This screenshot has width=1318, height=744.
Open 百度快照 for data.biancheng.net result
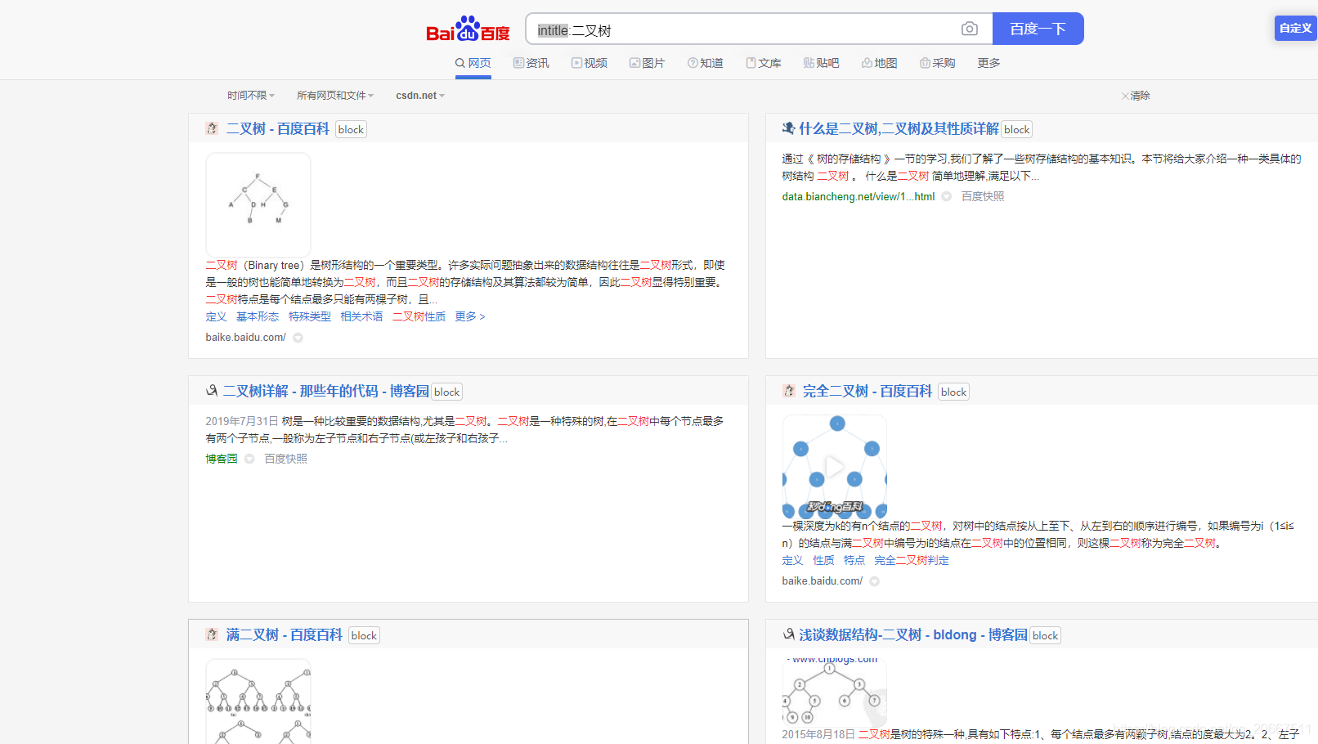click(x=983, y=196)
